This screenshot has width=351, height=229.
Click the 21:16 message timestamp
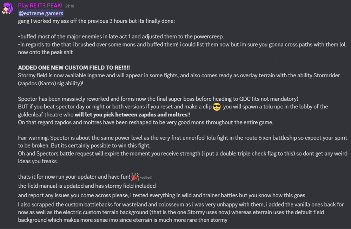click(x=69, y=6)
